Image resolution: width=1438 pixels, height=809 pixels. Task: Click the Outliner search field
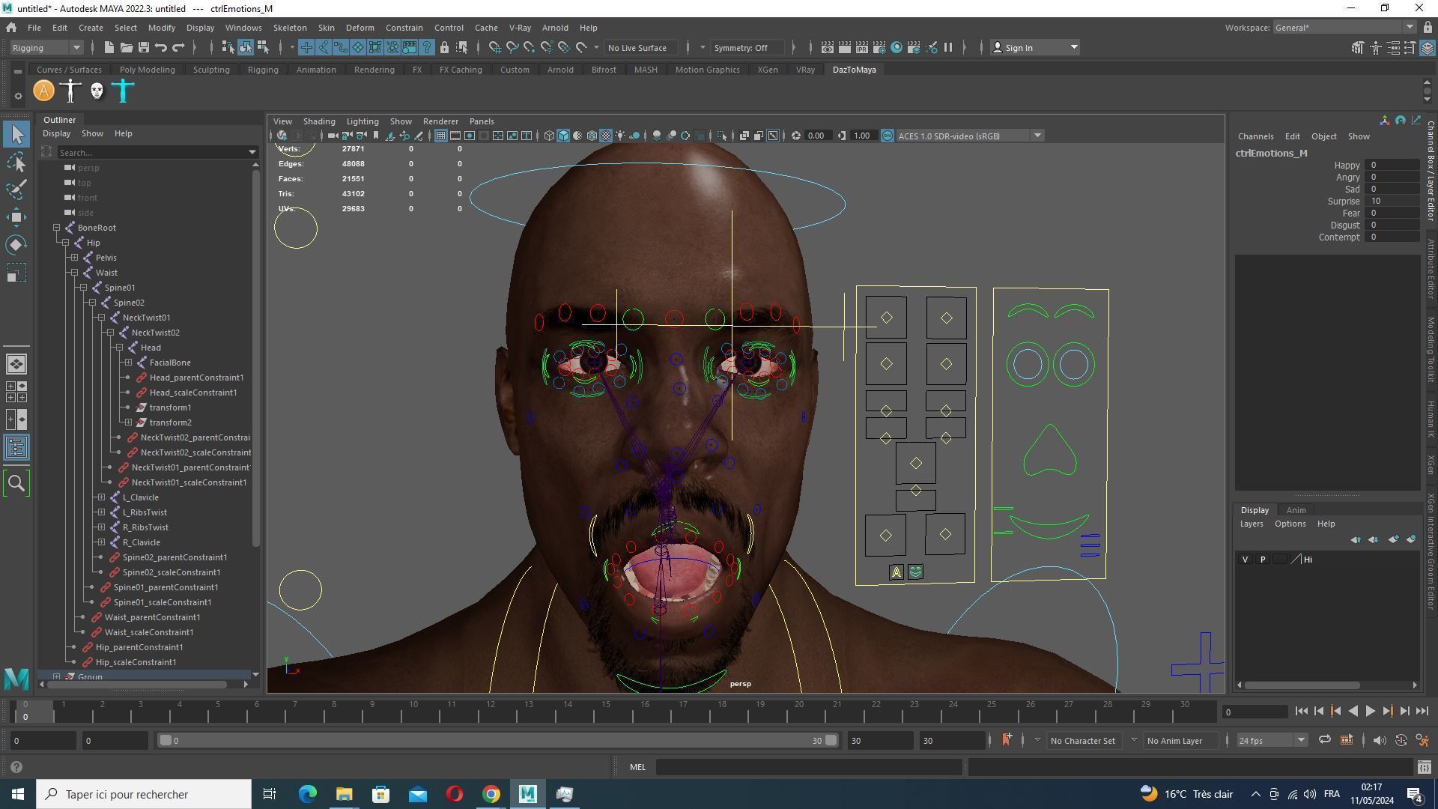(157, 152)
